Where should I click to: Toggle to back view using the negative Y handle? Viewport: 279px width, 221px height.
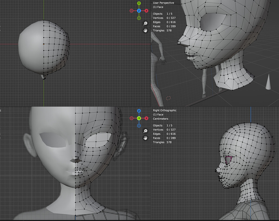coord(139,18)
